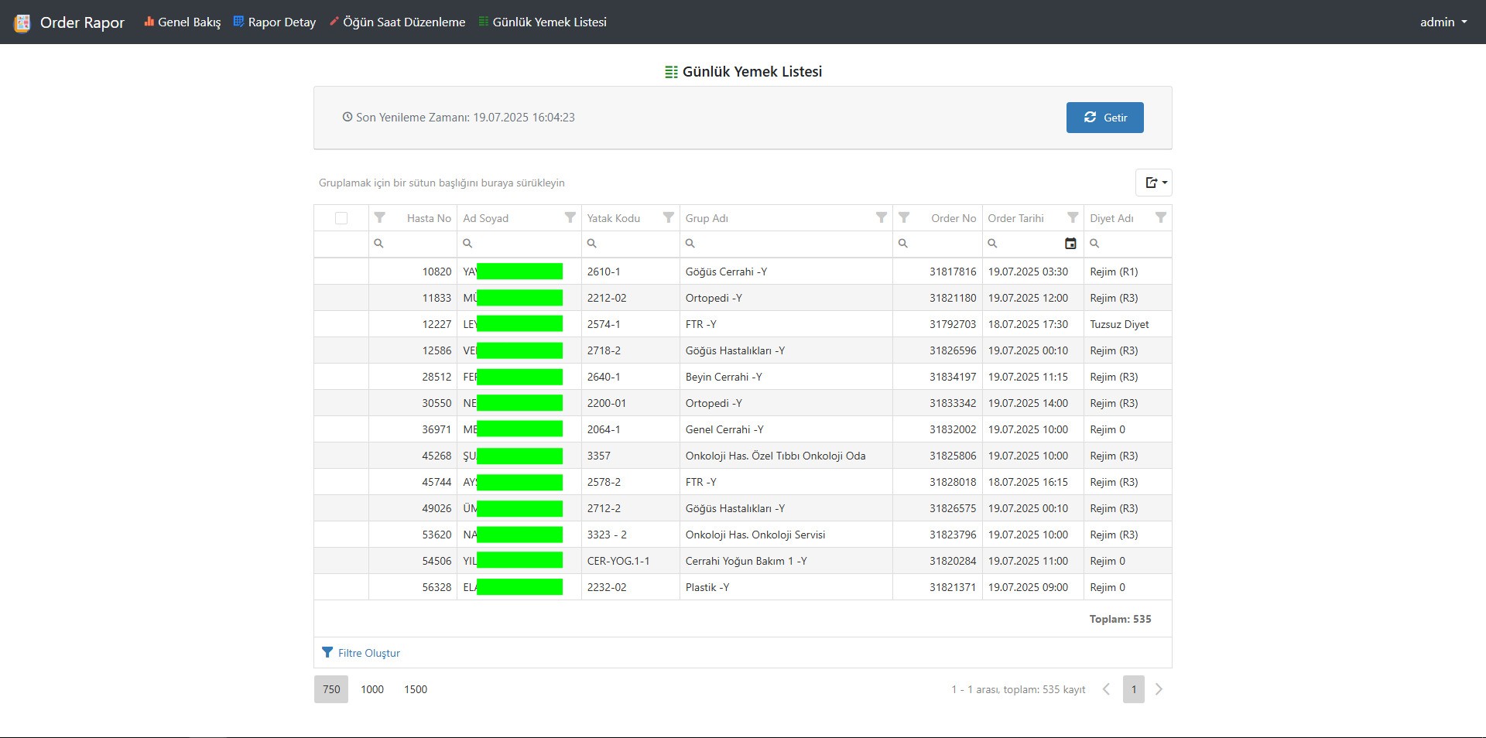Click filter icon on Order No column
1486x738 pixels.
click(903, 218)
